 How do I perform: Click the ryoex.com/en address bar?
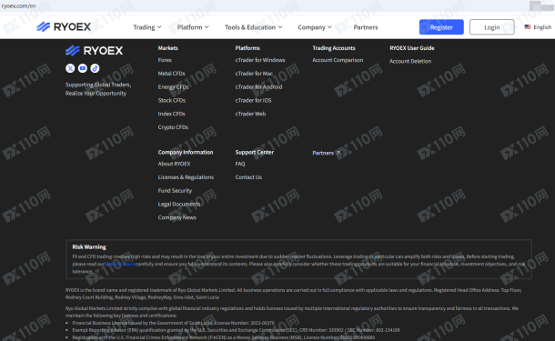click(18, 5)
